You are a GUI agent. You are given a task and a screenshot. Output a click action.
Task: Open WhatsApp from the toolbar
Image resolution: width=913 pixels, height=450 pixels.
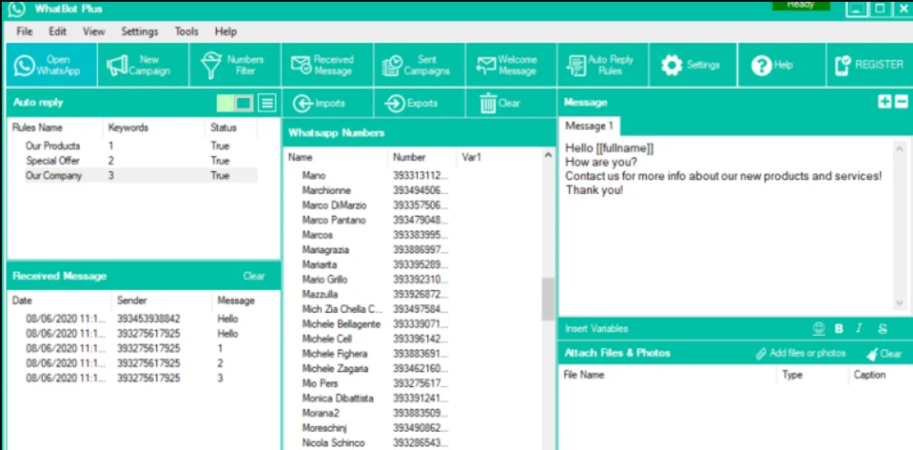click(x=50, y=65)
